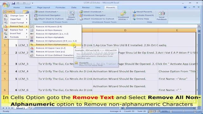Image resolution: width=203 pixels, height=114 pixels.
Task: Click the Remove All Alphabets icon
Action: click(x=32, y=34)
